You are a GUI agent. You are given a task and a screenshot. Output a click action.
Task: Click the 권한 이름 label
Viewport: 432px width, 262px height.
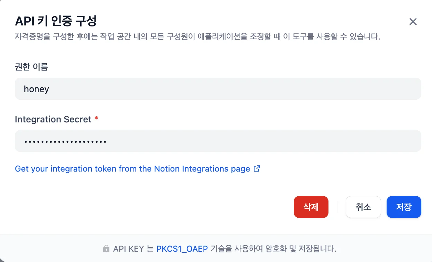[x=31, y=67]
